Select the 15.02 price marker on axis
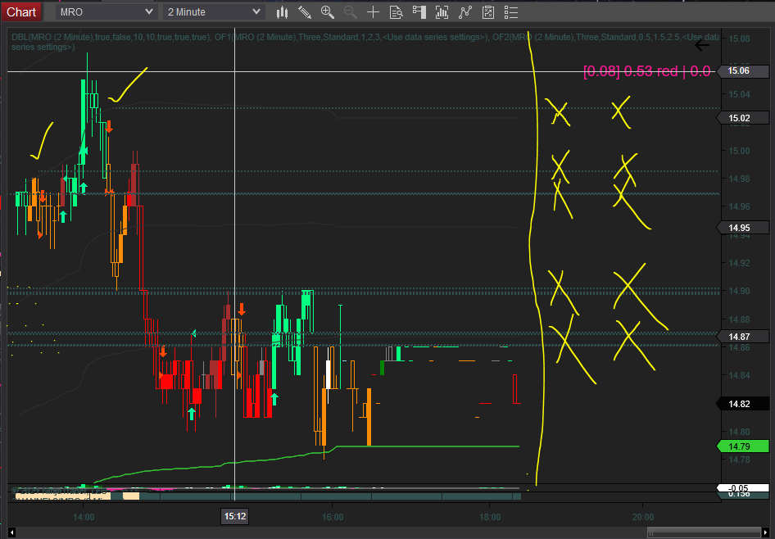 pos(742,118)
